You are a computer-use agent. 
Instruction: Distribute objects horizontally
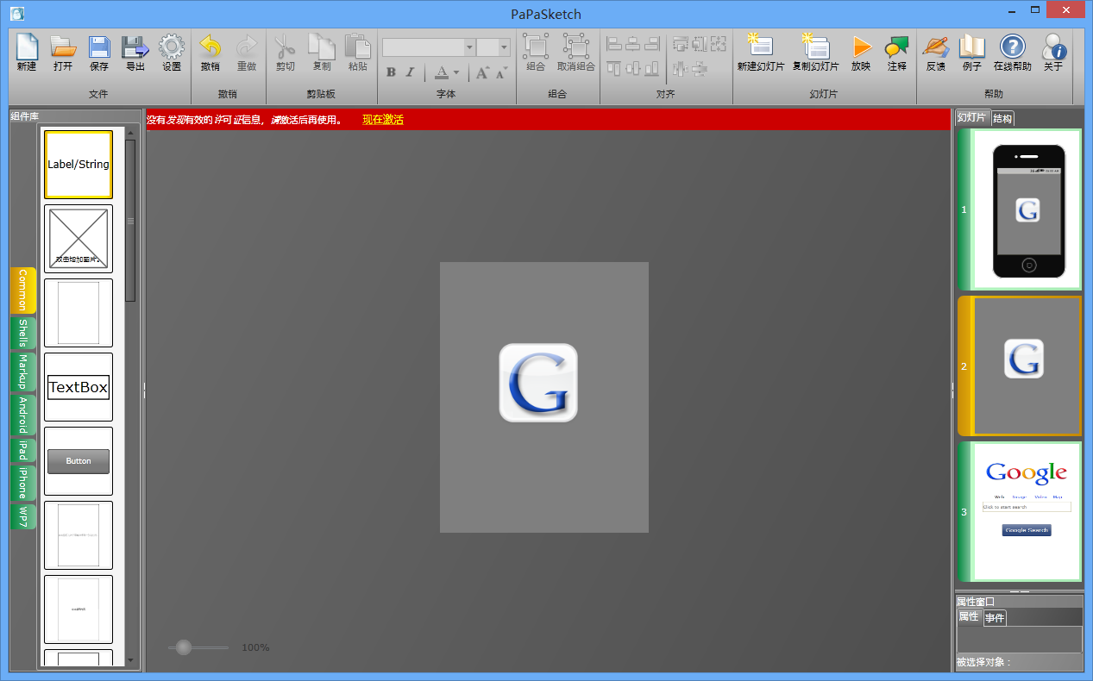681,68
